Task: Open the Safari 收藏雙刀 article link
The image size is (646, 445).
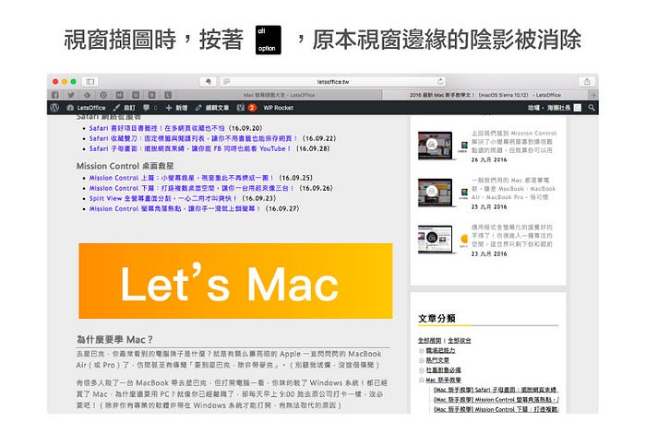Action: [x=193, y=138]
